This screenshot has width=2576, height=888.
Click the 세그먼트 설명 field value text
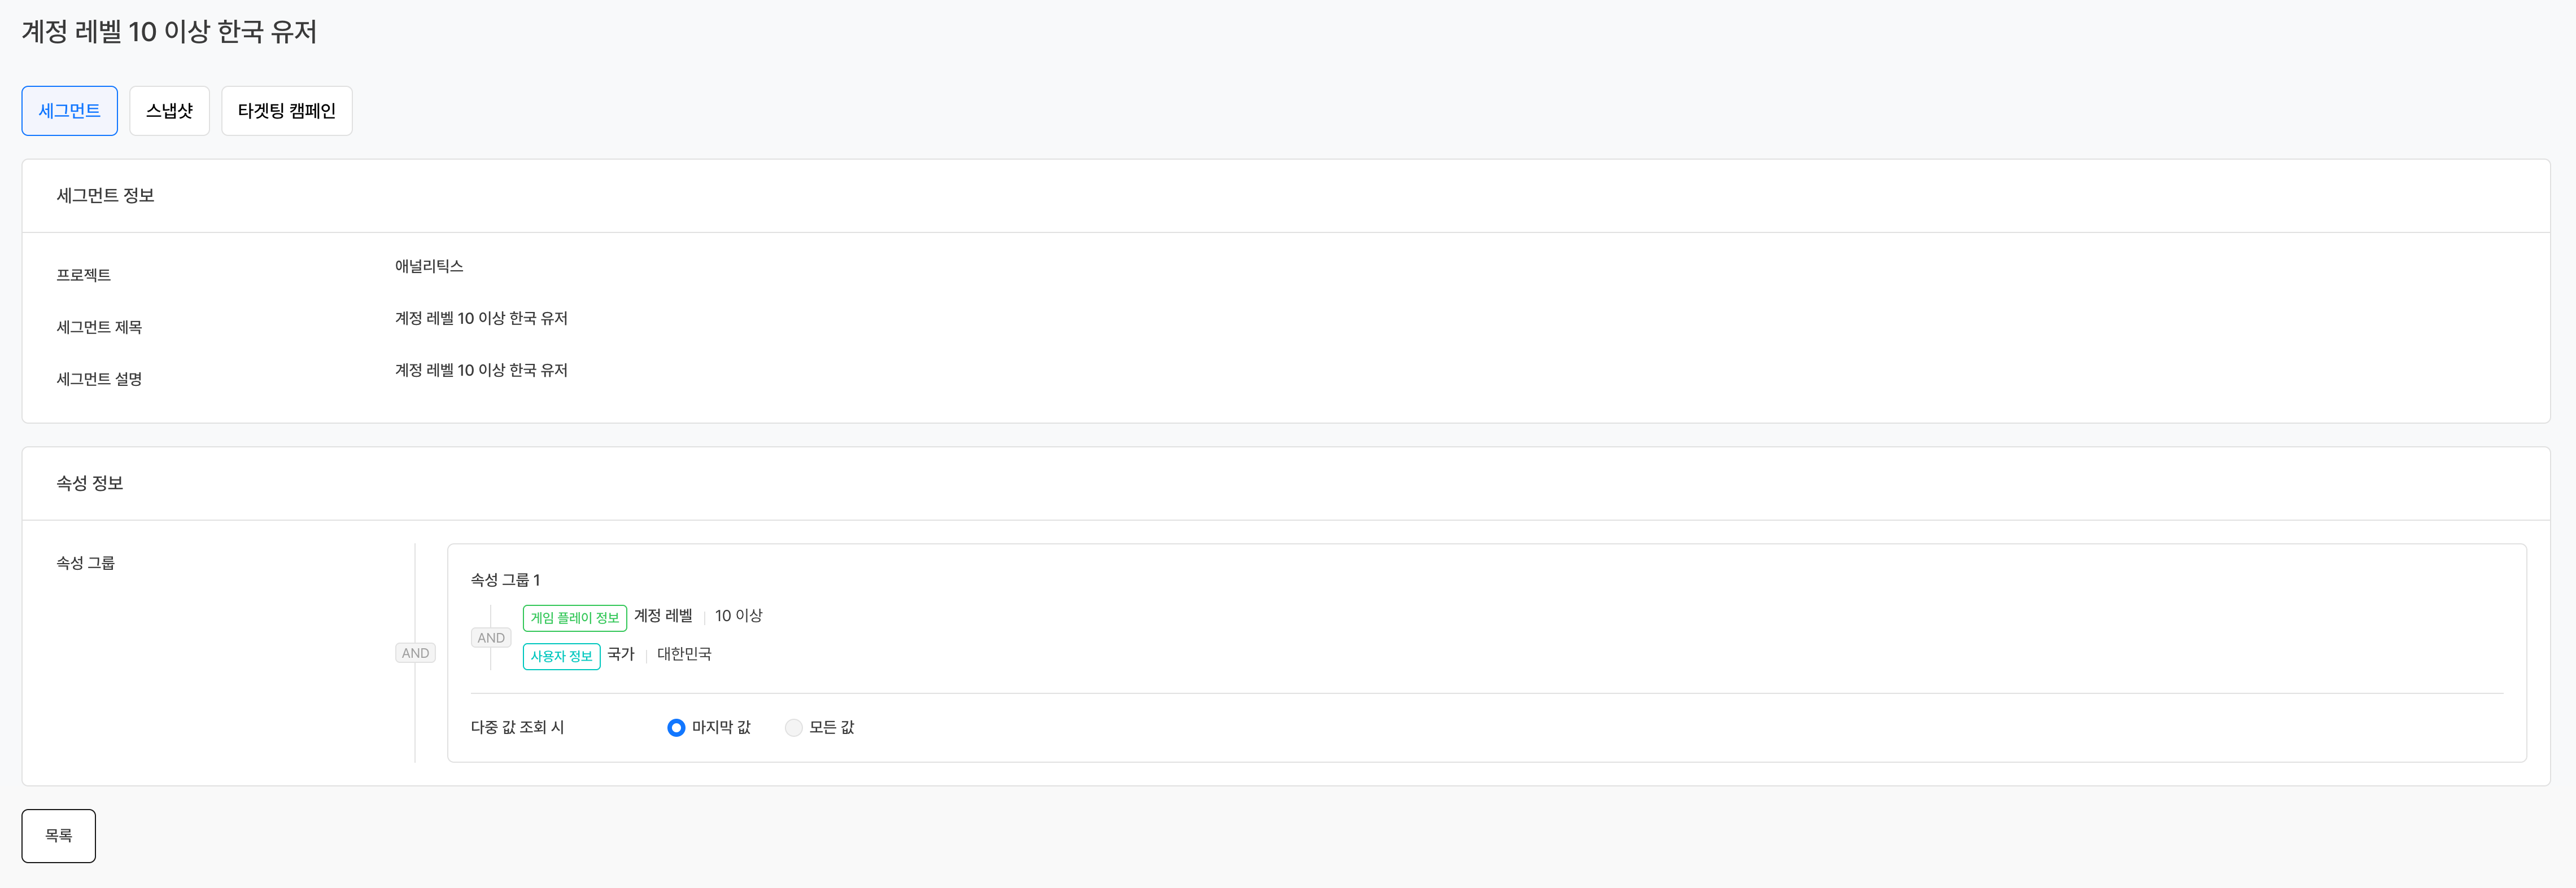[x=481, y=370]
